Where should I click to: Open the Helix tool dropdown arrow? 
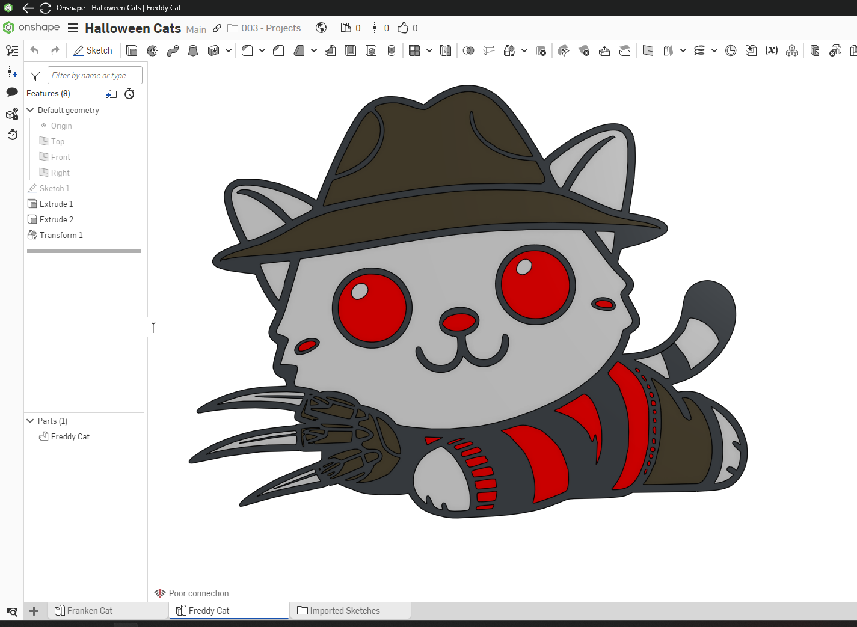(714, 50)
